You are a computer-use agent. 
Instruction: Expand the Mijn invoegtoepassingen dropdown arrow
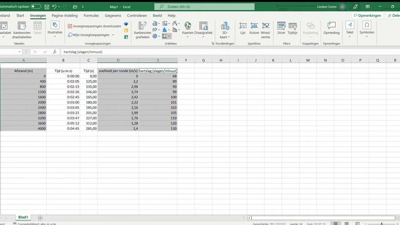113,35
